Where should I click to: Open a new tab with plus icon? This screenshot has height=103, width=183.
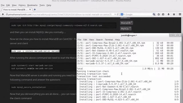(35, 9)
